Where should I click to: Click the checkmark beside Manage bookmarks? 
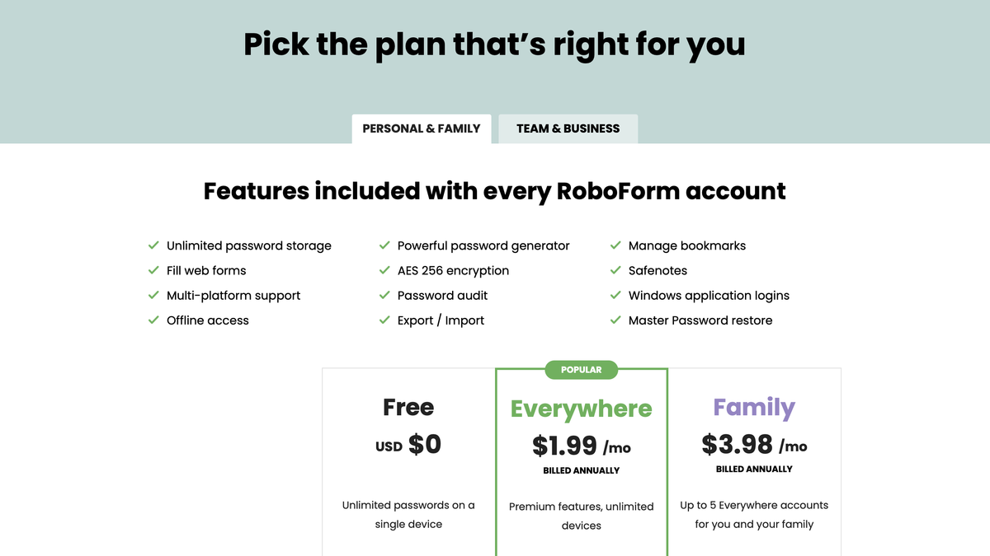[x=615, y=245]
